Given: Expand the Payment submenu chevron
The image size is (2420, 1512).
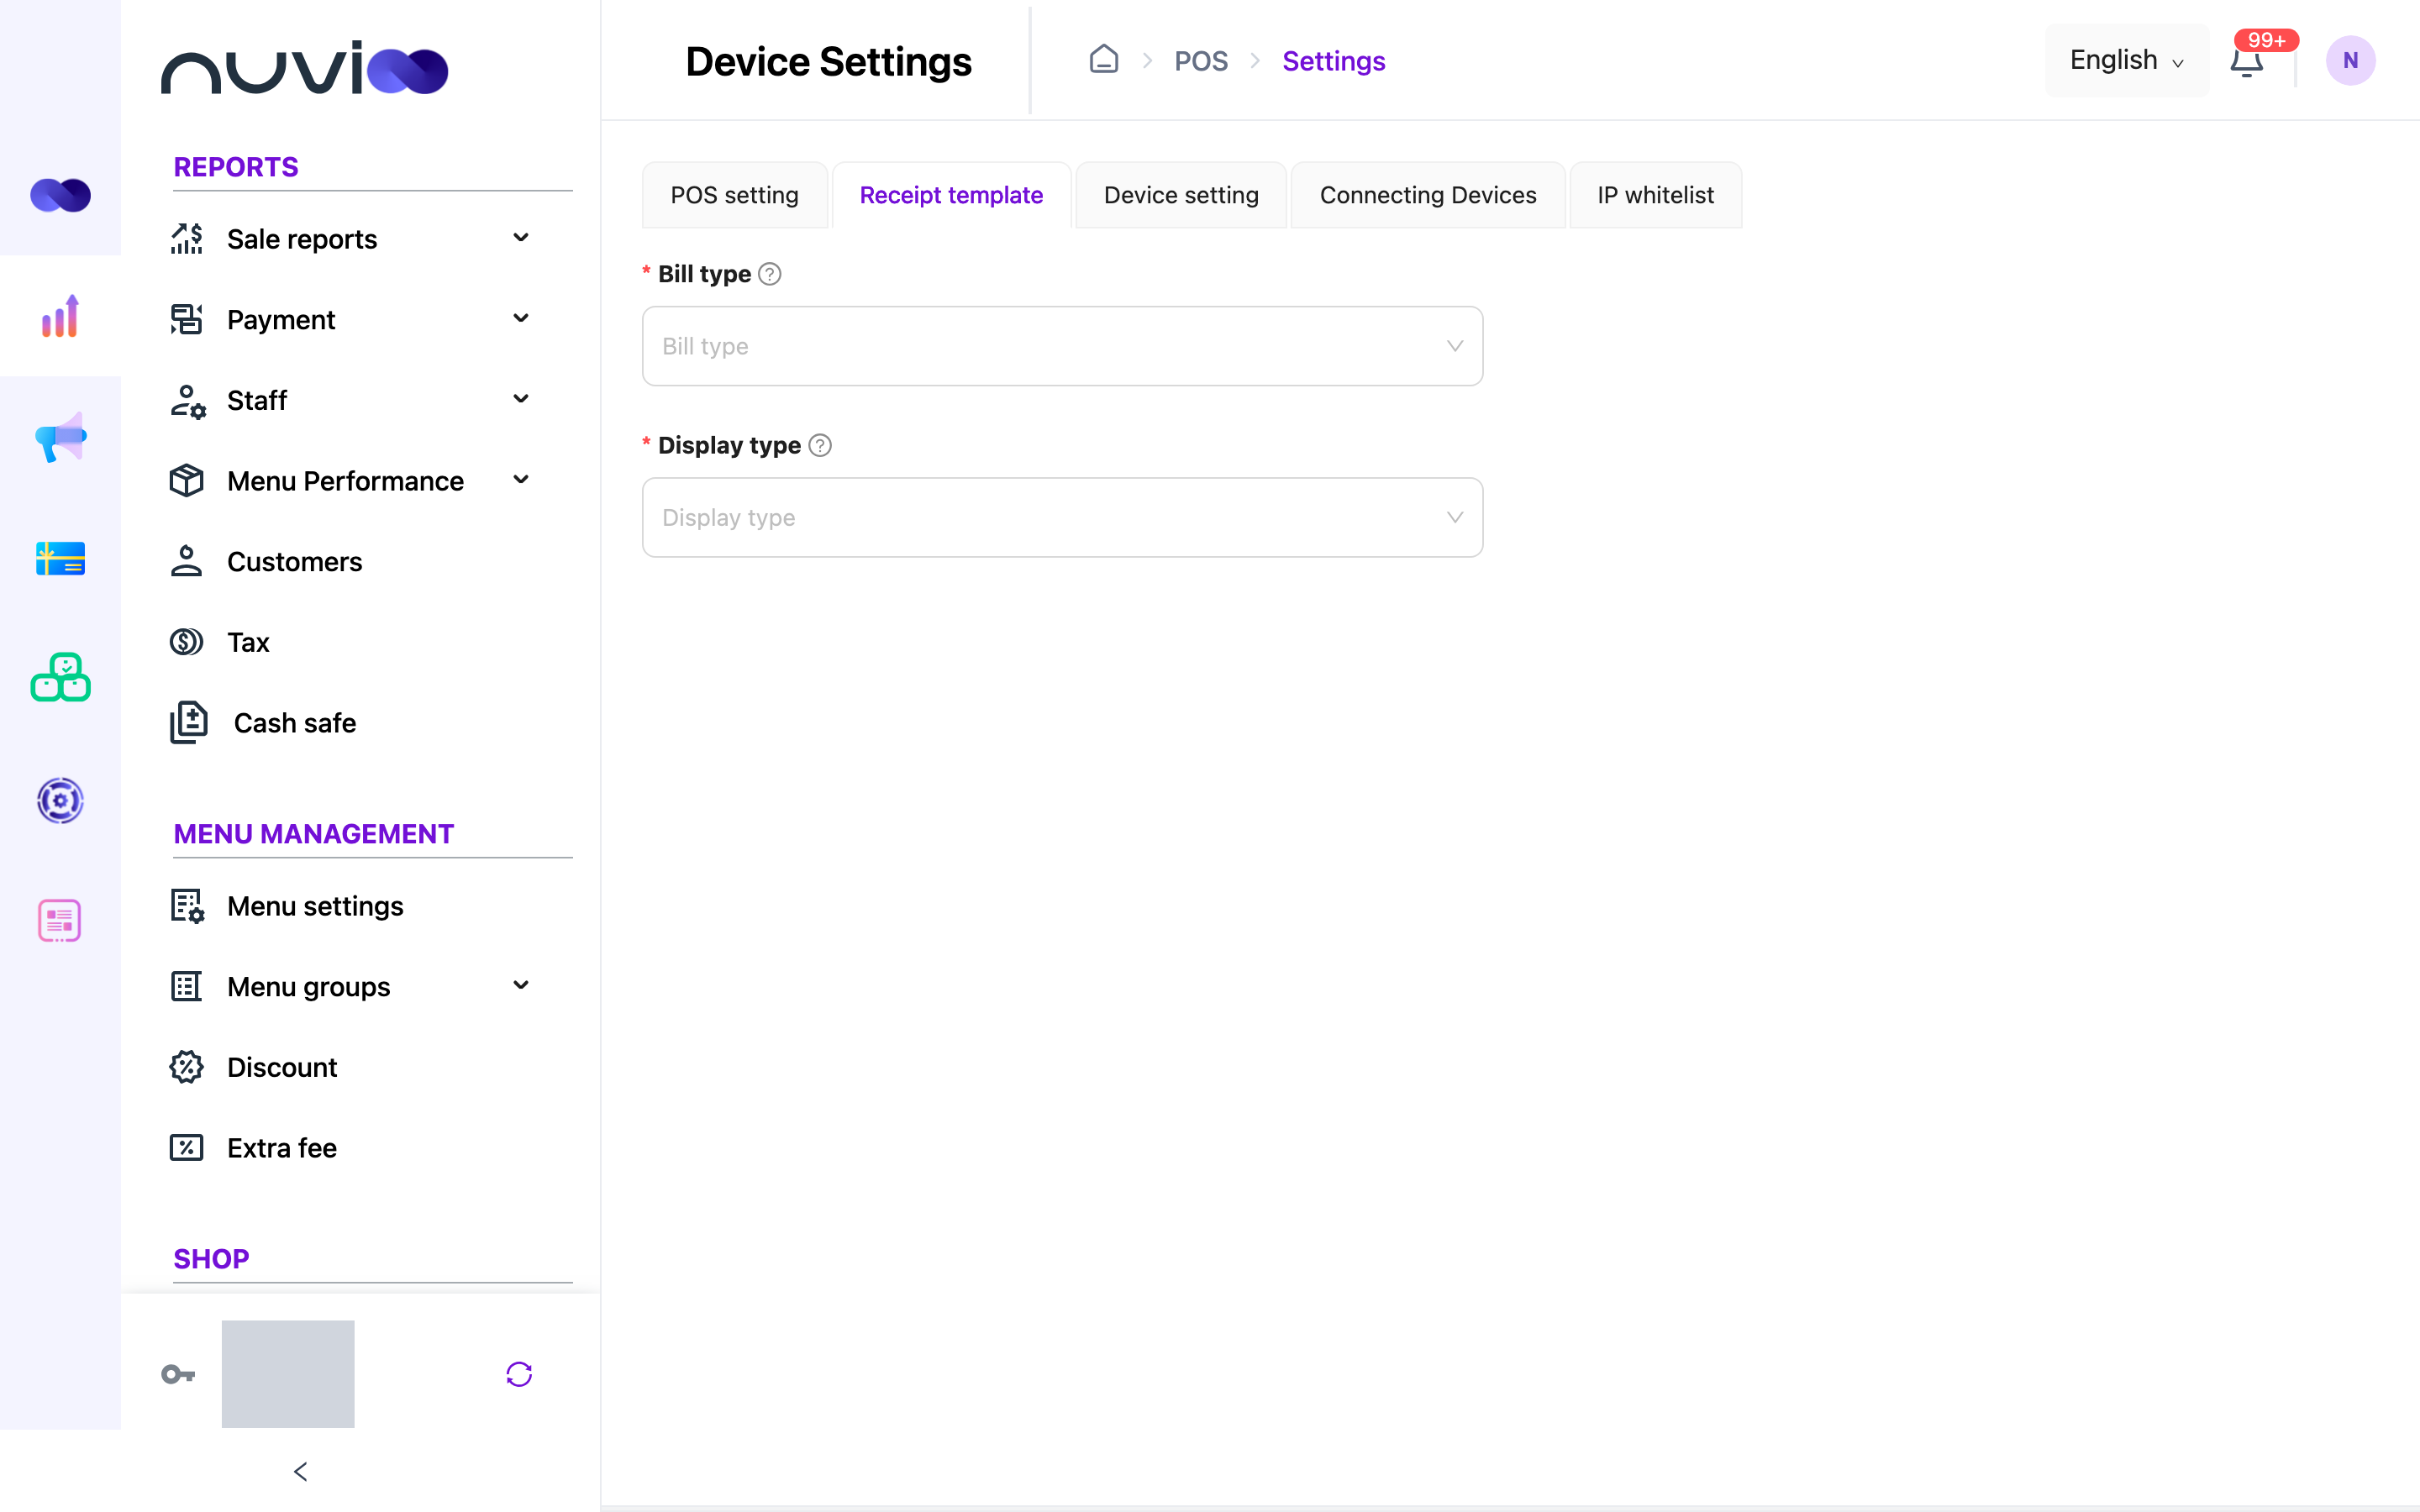Looking at the screenshot, I should [x=521, y=318].
